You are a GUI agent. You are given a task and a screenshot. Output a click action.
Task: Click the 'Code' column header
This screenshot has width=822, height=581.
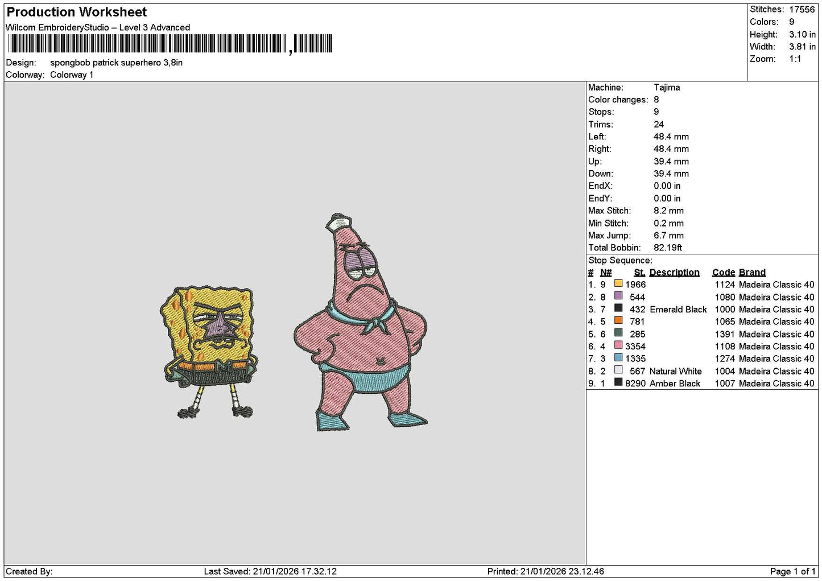click(723, 273)
